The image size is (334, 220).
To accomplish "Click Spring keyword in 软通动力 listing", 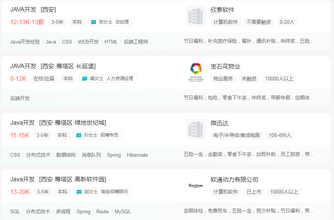I will coord(83,212).
